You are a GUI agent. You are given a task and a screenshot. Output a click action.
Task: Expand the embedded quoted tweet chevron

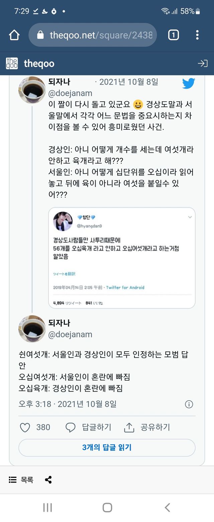190,217
